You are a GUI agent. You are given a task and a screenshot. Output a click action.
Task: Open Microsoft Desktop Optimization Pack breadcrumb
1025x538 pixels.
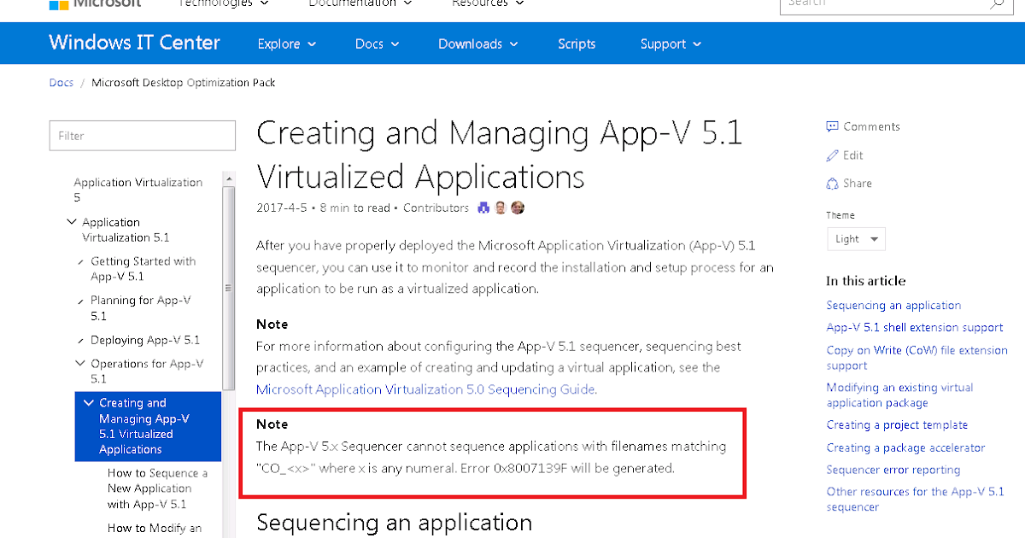[183, 83]
